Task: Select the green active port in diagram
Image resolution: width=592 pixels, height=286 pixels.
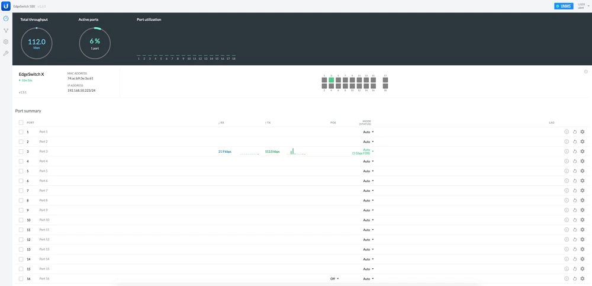Action: tap(332, 80)
